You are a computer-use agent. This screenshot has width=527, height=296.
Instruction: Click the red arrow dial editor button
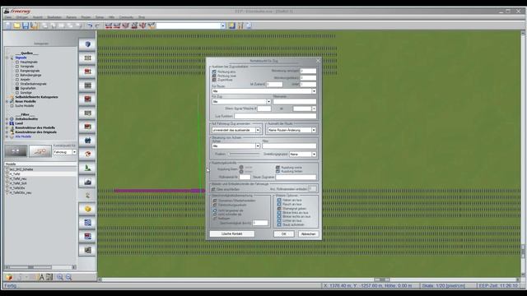(x=87, y=154)
